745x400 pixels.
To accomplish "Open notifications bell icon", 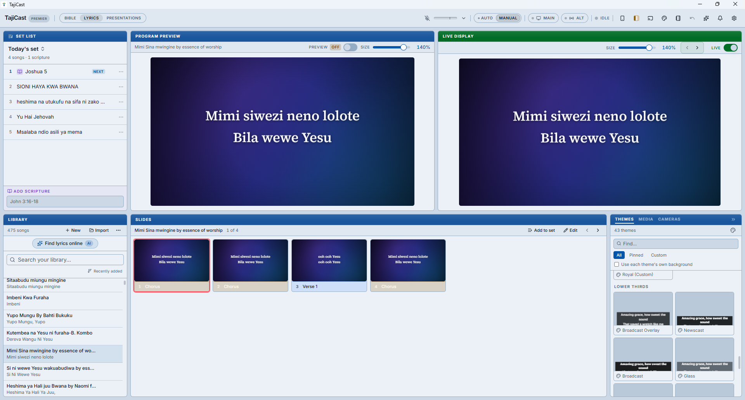I will click(x=720, y=18).
